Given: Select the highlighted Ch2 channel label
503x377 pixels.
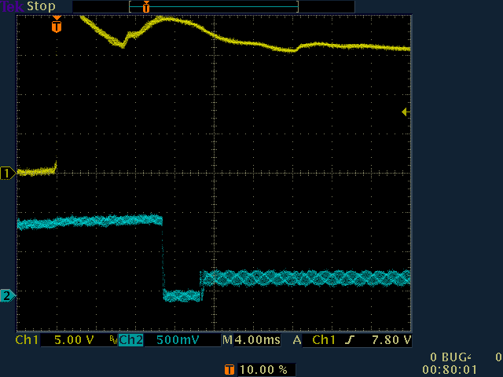Looking at the screenshot, I should [x=131, y=341].
